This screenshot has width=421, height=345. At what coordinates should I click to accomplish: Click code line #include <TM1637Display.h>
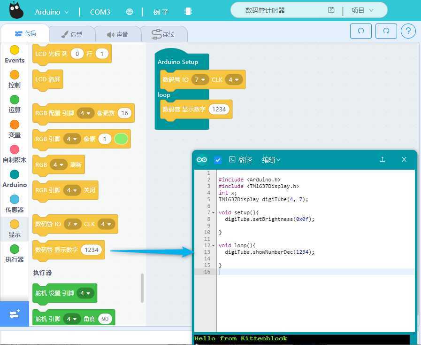pos(259,186)
